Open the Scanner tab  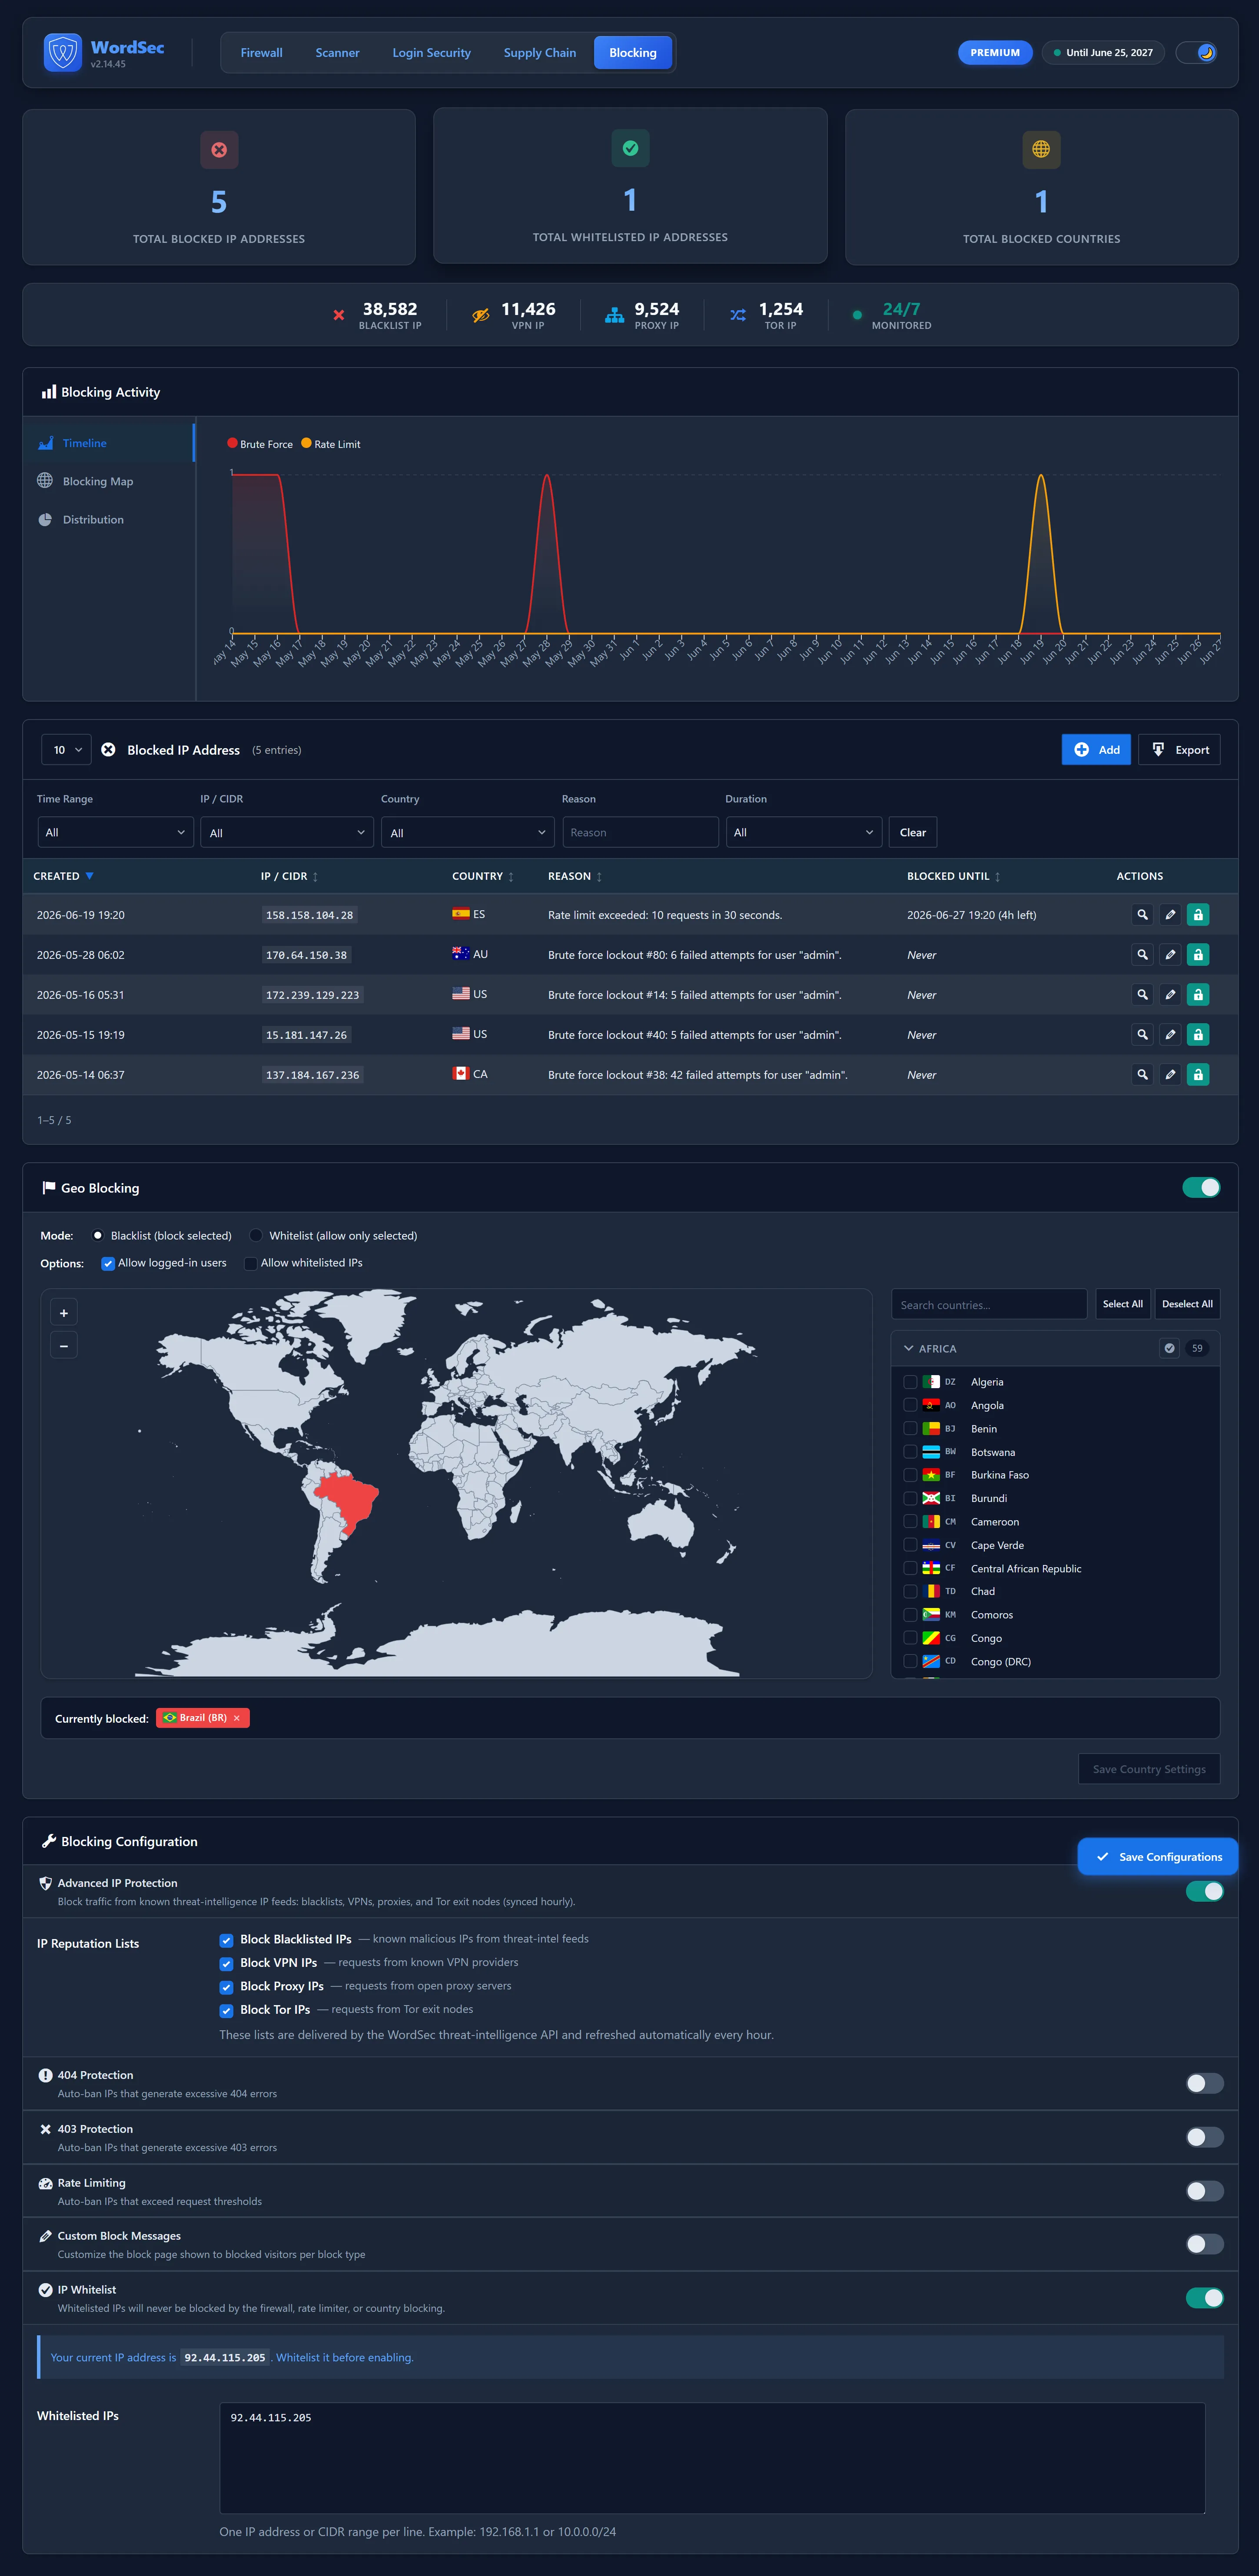click(x=337, y=53)
